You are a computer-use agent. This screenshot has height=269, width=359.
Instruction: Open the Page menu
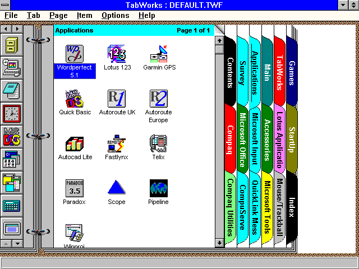coord(58,16)
